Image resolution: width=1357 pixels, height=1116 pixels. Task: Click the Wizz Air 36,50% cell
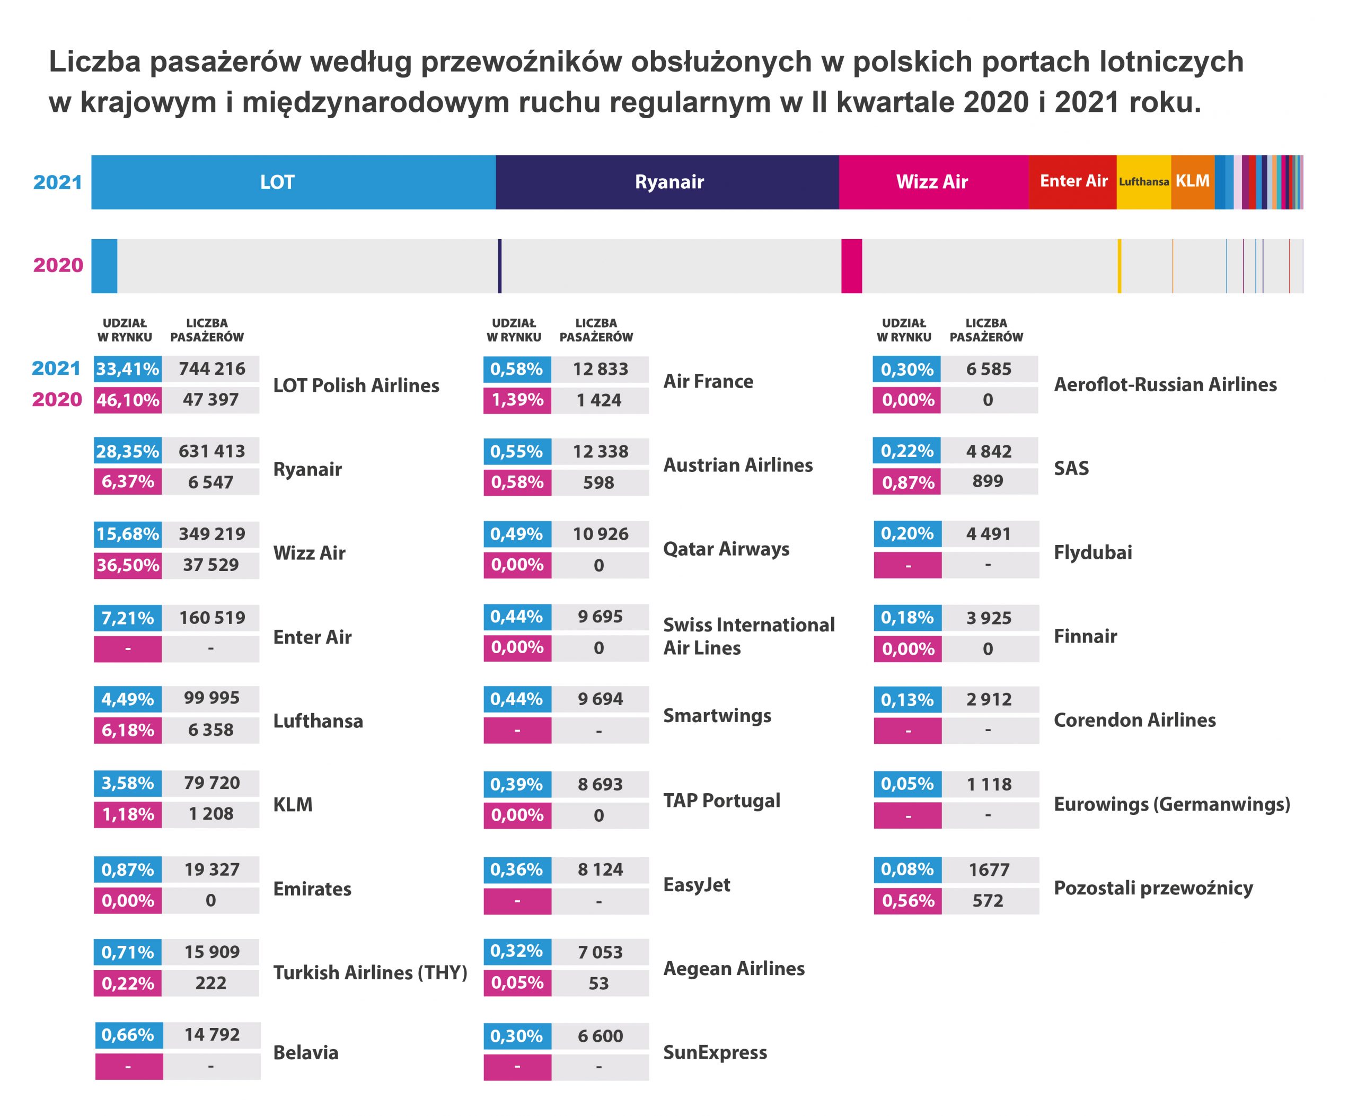(128, 565)
